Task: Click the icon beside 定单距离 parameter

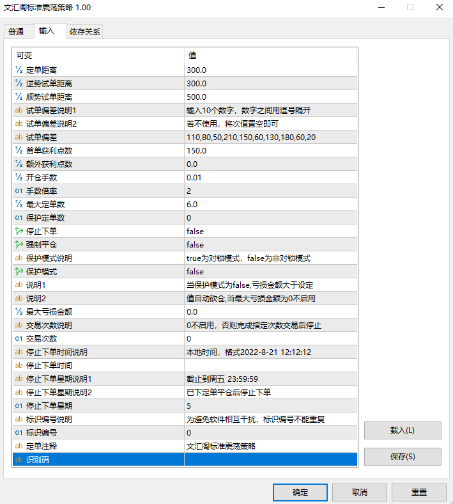Action: [19, 70]
